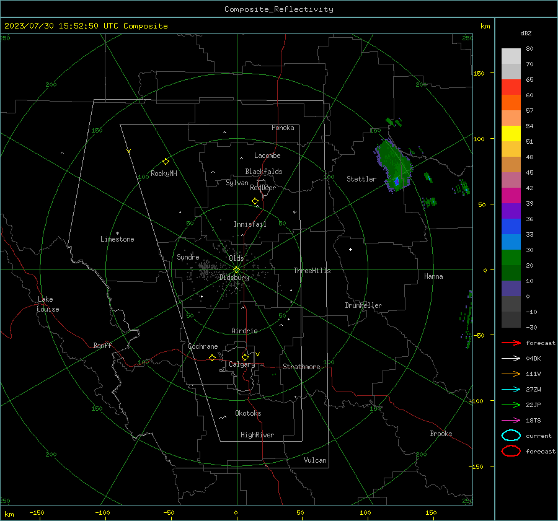Screen dimensions: 558x521
Task: Click the Banff town label
Action: (x=102, y=345)
